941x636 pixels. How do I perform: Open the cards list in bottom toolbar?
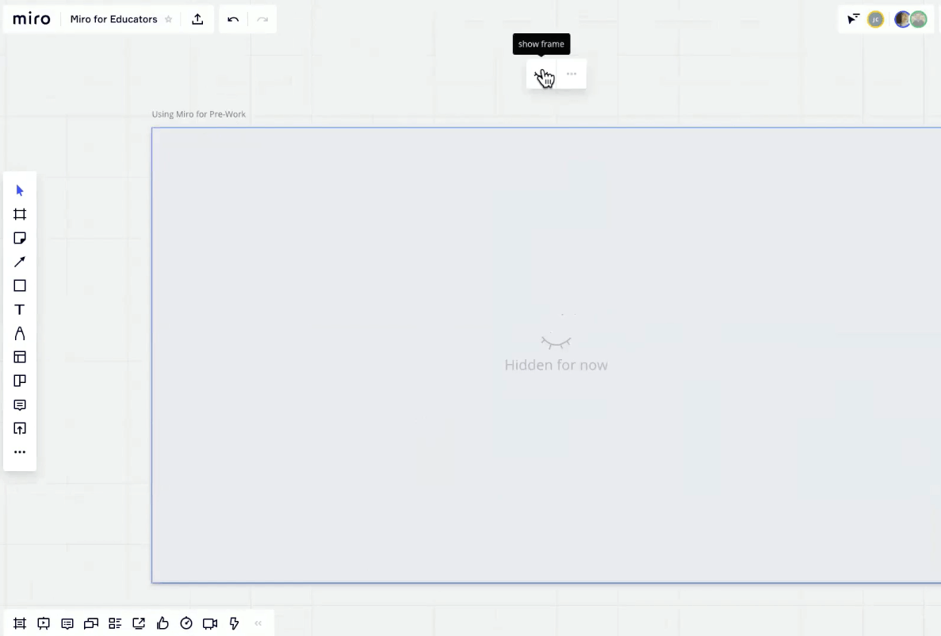point(115,623)
